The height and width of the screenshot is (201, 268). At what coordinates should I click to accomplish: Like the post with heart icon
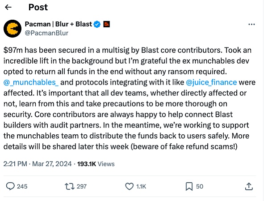130,186
